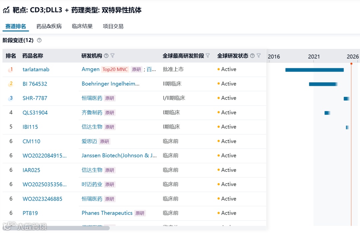
Task: Click 2021 label on timeline axis
Action: (314, 57)
